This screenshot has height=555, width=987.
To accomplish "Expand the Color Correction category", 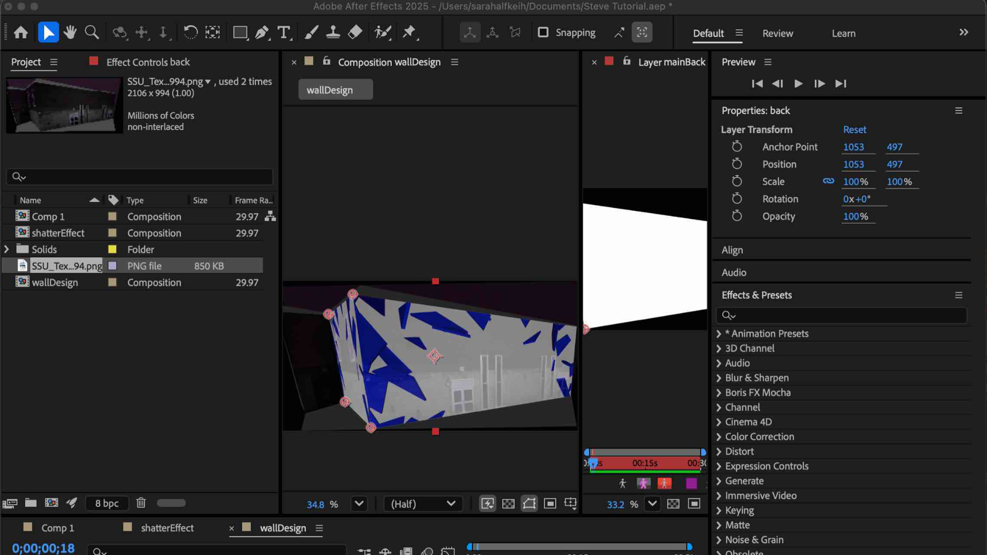I will point(718,437).
